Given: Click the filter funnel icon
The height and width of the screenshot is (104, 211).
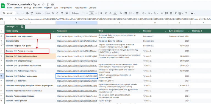Looking at the screenshot, I should click(176, 13).
